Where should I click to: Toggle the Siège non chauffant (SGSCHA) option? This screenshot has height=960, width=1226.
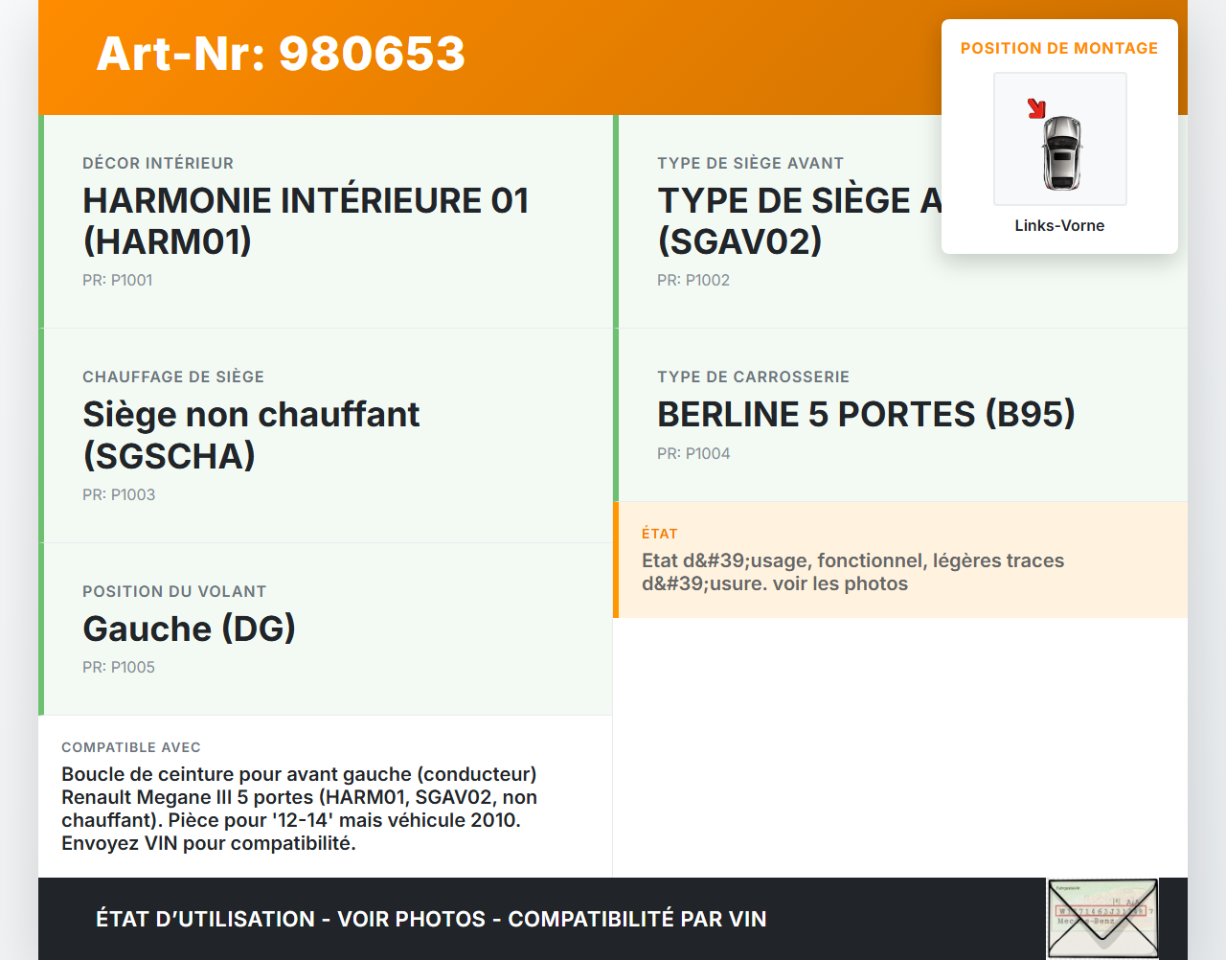(251, 434)
